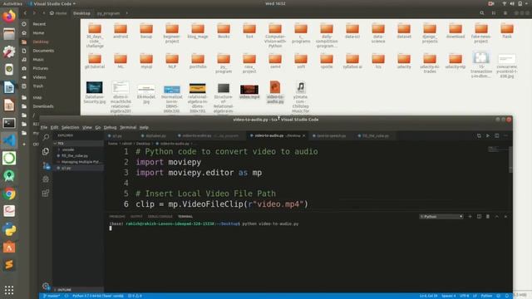Click the VS Code editor vertical scrollbar
This screenshot has width=532, height=299.
coord(510,159)
